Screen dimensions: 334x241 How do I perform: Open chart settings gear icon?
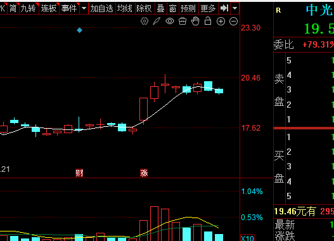(x=145, y=21)
